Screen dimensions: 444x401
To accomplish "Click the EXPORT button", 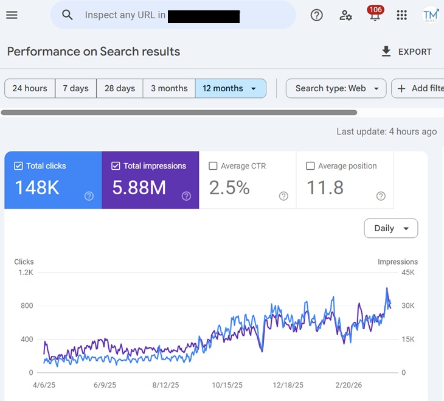I will pos(406,52).
